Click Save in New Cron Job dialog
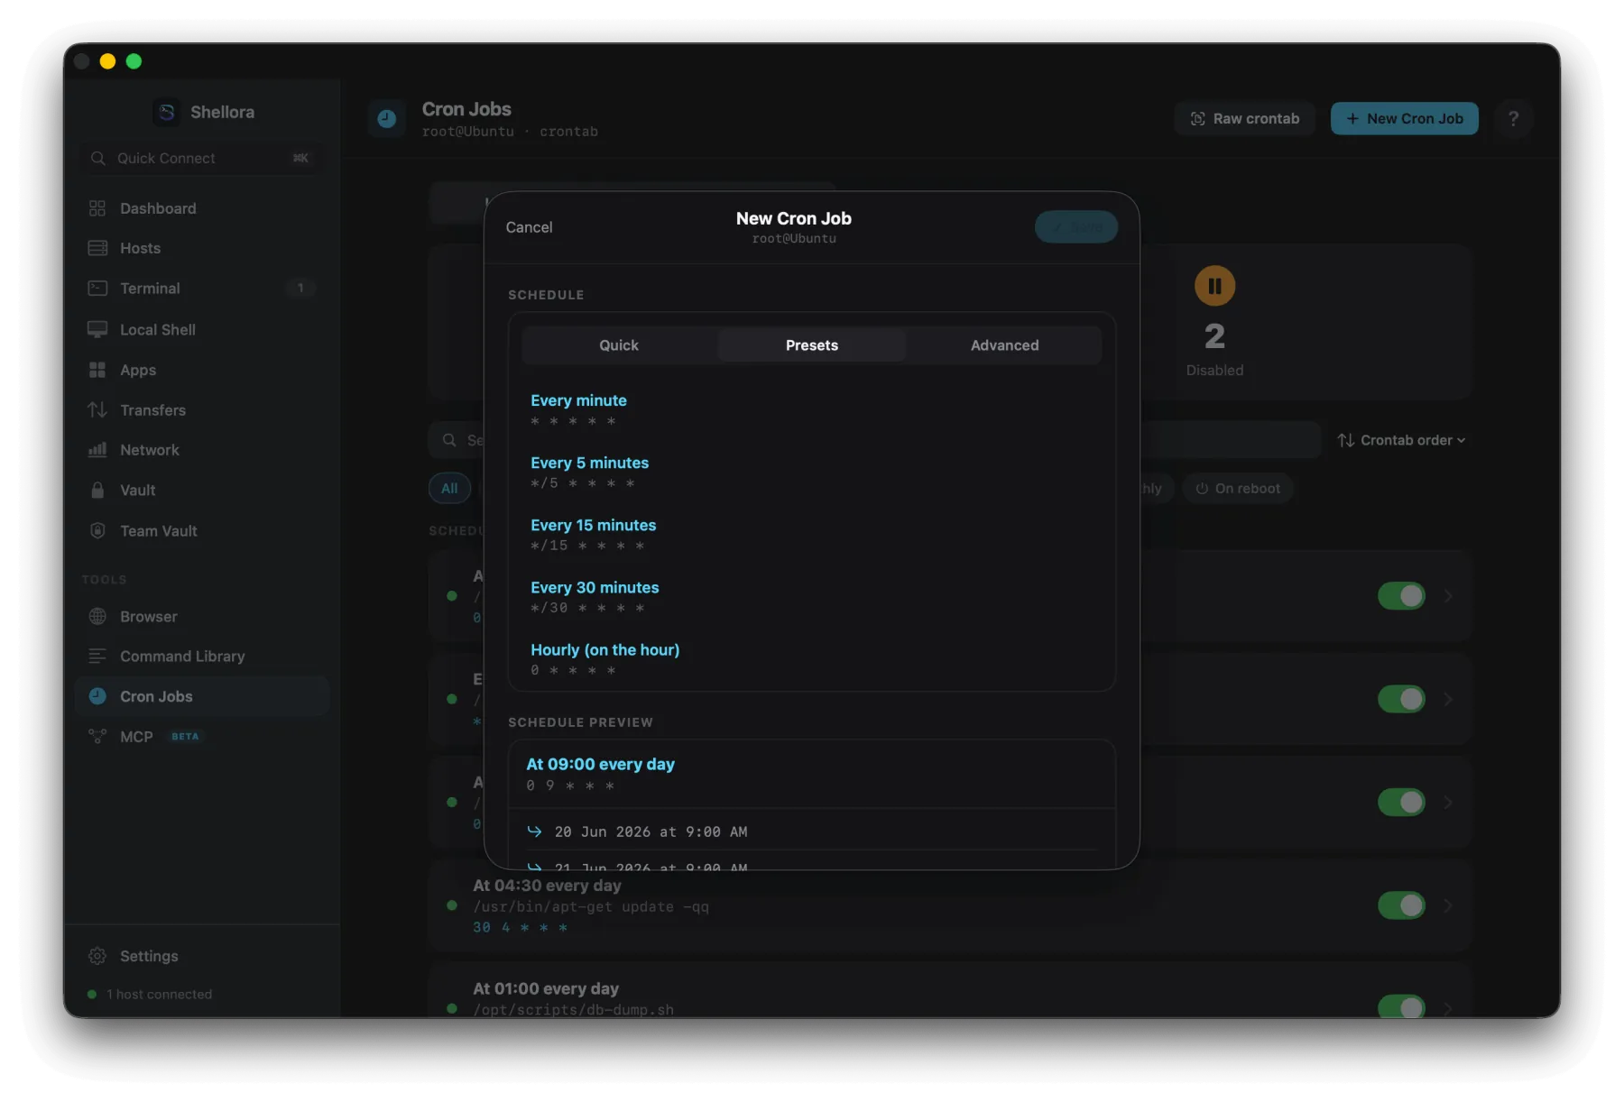The width and height of the screenshot is (1624, 1102). (x=1076, y=227)
